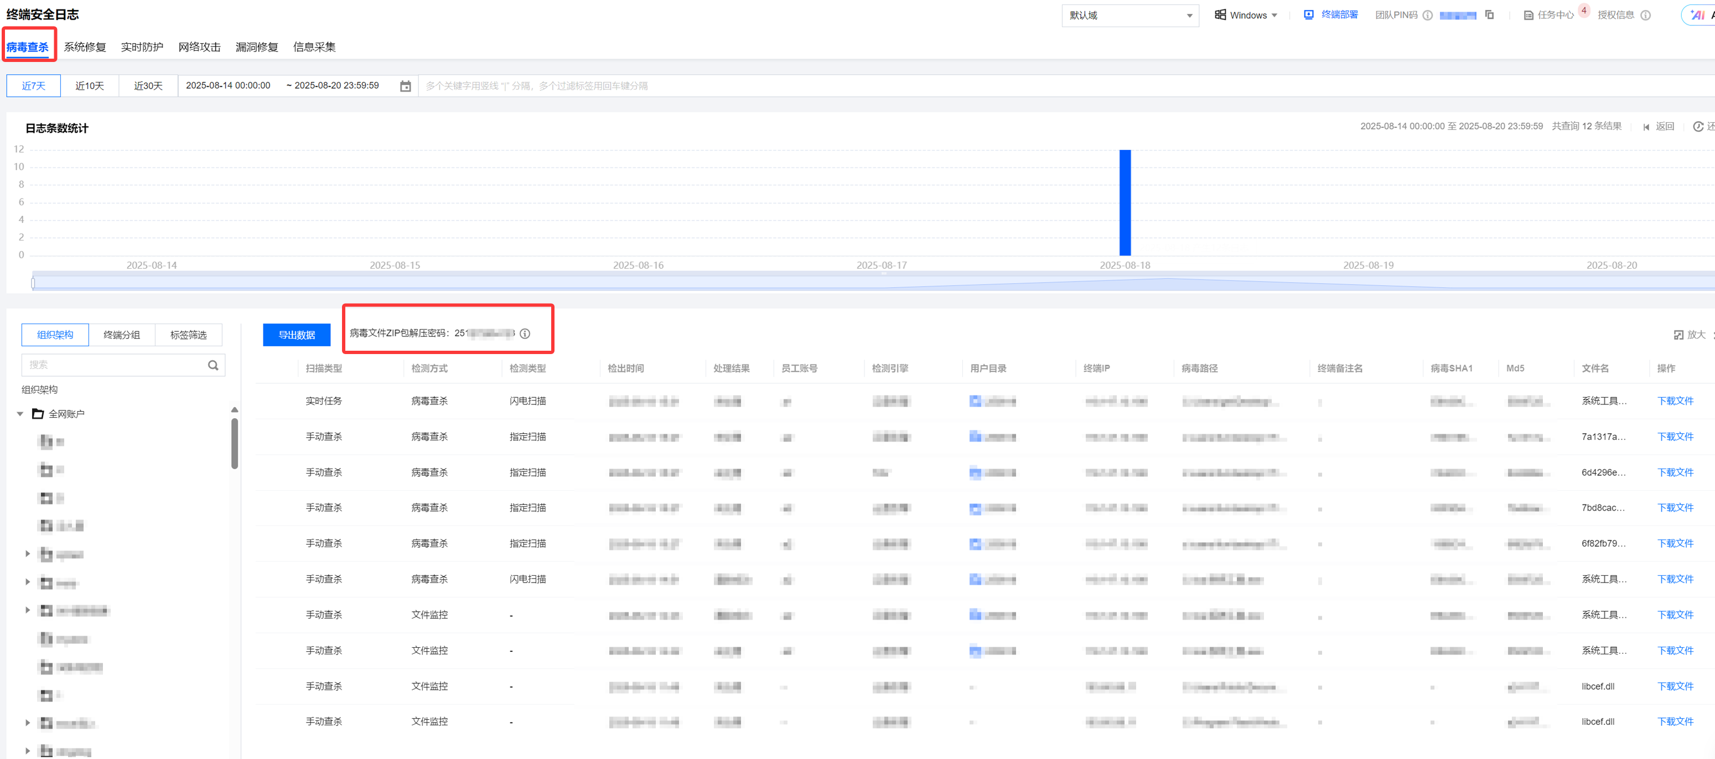Switch to the 系统修复 tab
1715x759 pixels.
coord(85,47)
